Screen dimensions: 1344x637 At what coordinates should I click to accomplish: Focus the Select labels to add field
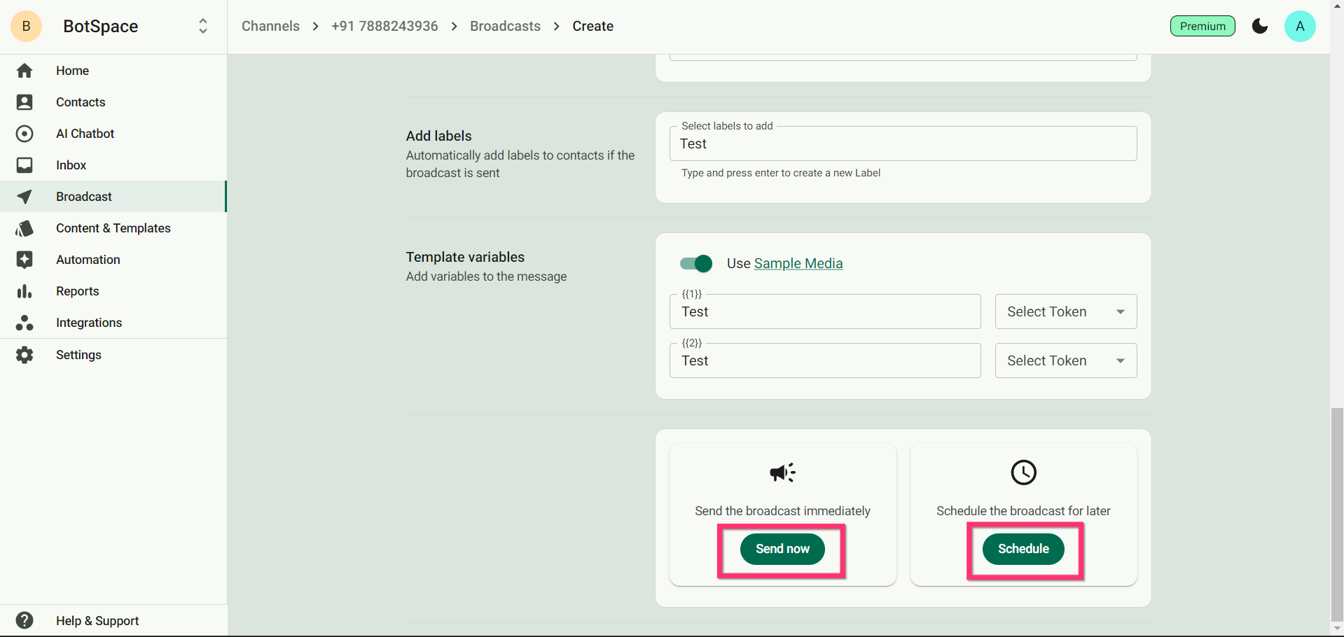point(903,144)
